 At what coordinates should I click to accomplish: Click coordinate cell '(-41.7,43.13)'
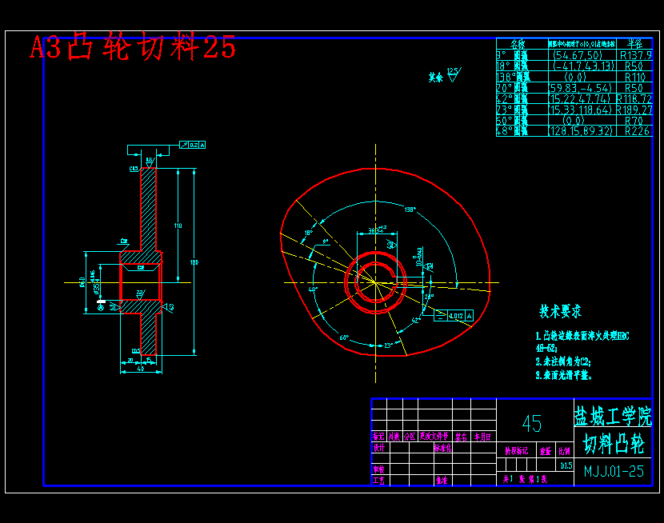point(583,66)
